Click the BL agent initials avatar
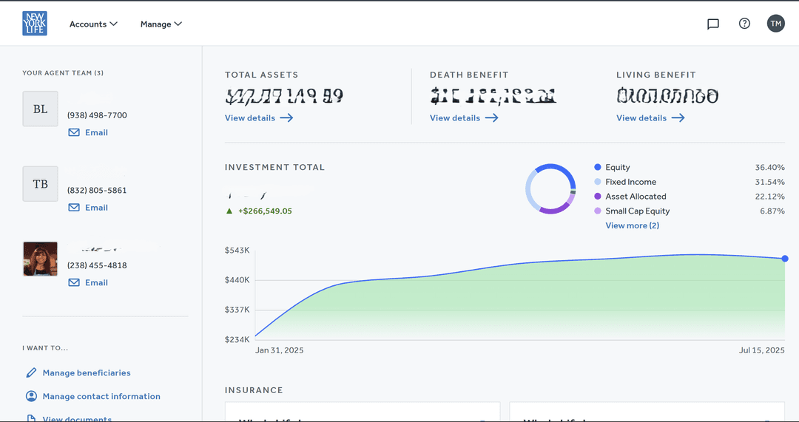This screenshot has width=799, height=422. [40, 109]
